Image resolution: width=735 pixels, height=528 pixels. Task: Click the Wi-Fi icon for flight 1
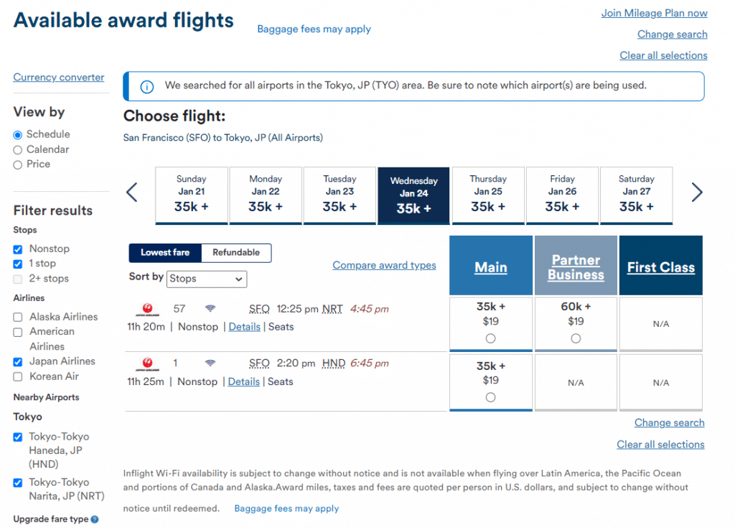click(x=210, y=363)
